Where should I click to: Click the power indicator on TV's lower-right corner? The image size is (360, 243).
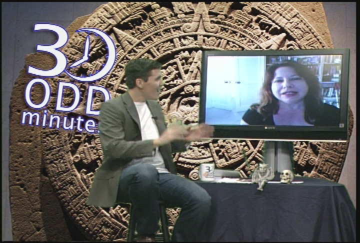click(x=341, y=125)
